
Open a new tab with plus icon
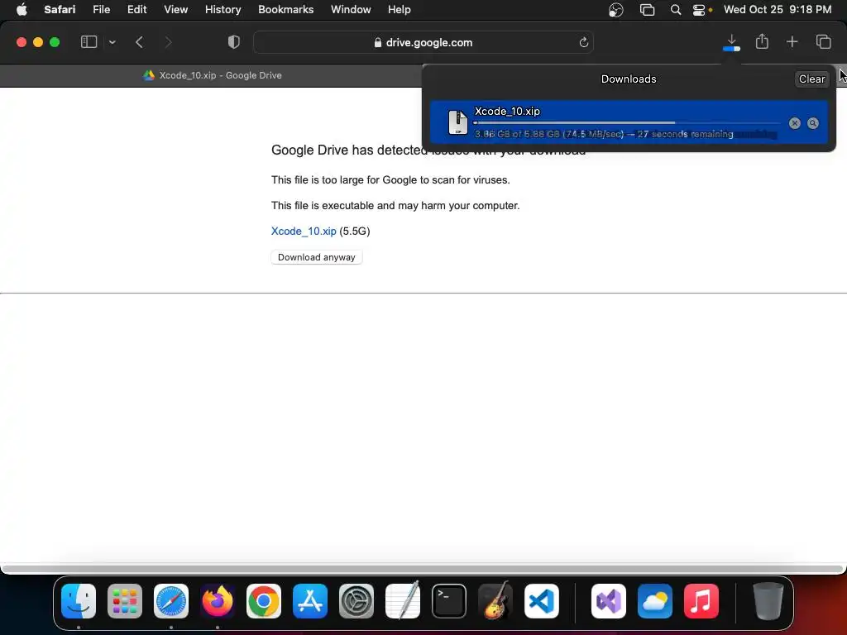coord(792,41)
